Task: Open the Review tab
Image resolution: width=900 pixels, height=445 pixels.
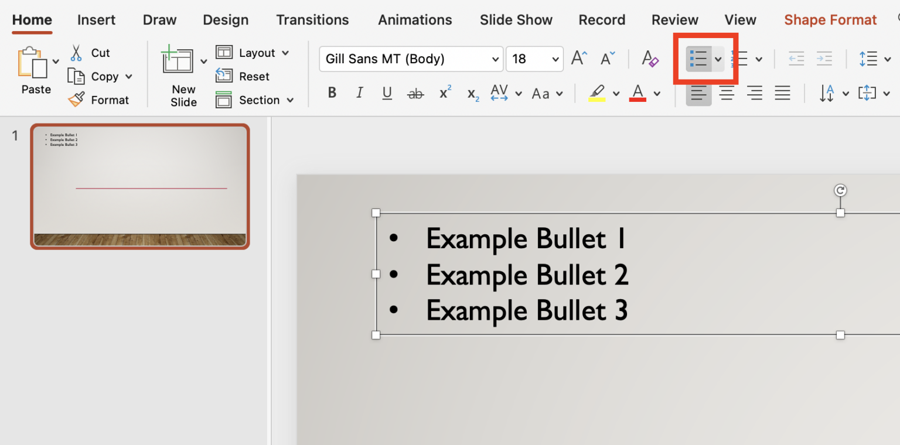Action: tap(675, 20)
